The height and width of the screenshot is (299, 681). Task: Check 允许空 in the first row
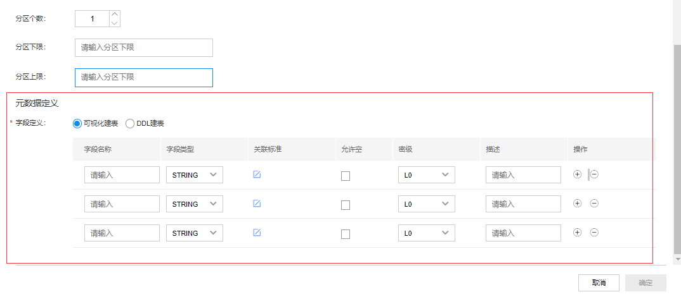point(346,176)
